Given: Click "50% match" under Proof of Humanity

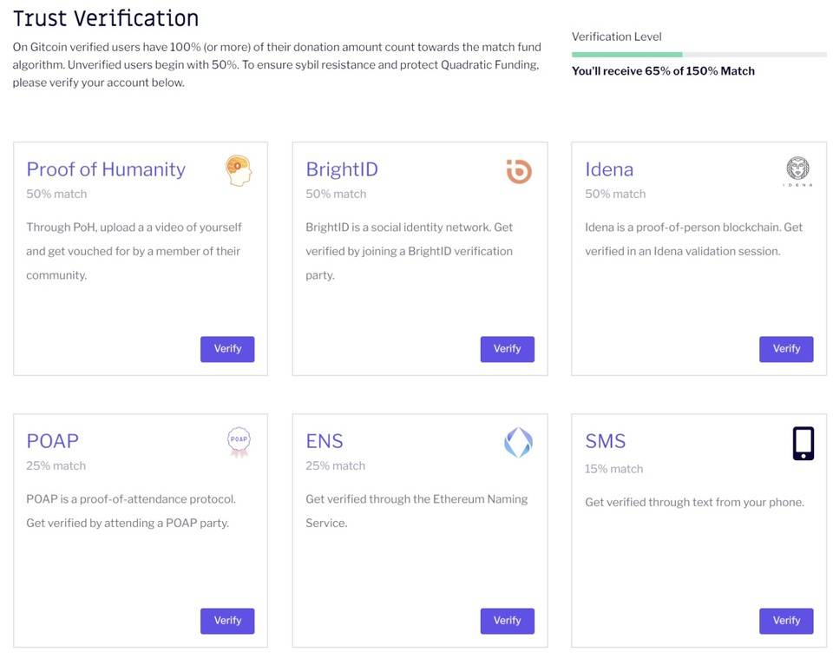Looking at the screenshot, I should (56, 195).
